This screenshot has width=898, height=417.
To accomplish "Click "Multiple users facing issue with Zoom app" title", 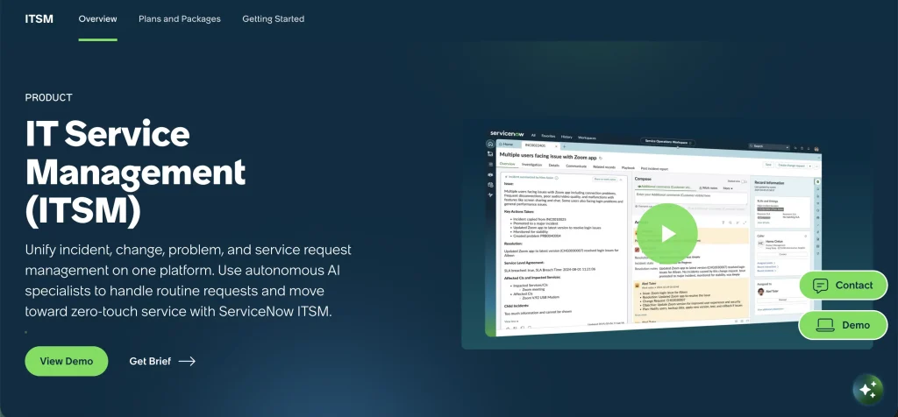I will (x=548, y=156).
